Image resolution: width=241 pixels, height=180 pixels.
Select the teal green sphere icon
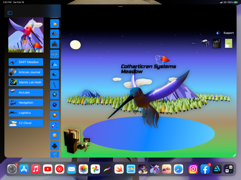coord(55,95)
